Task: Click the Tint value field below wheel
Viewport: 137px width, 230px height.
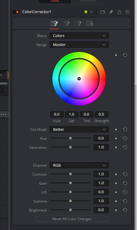Action: [87, 114]
